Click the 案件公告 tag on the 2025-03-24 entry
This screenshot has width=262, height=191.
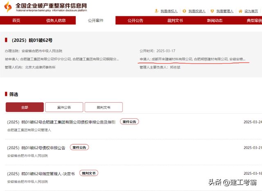[x=129, y=122]
